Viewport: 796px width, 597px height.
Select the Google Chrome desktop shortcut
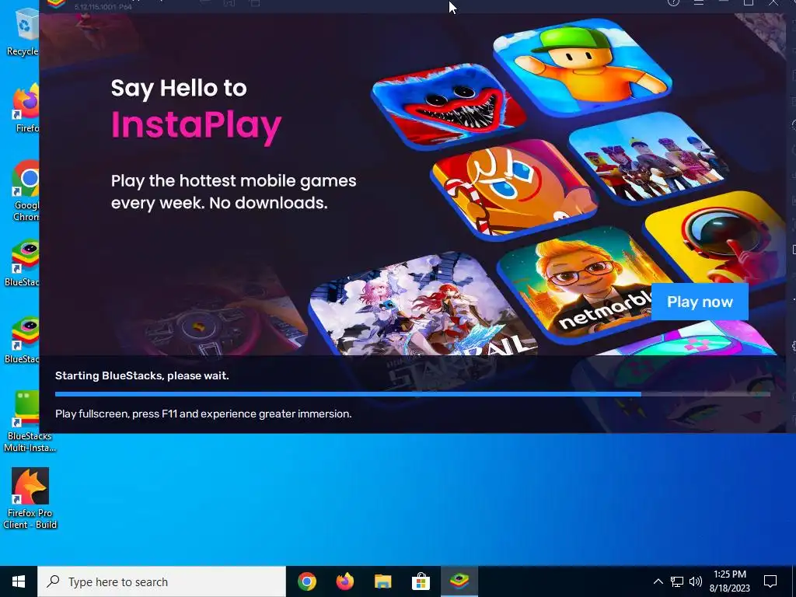pos(26,190)
